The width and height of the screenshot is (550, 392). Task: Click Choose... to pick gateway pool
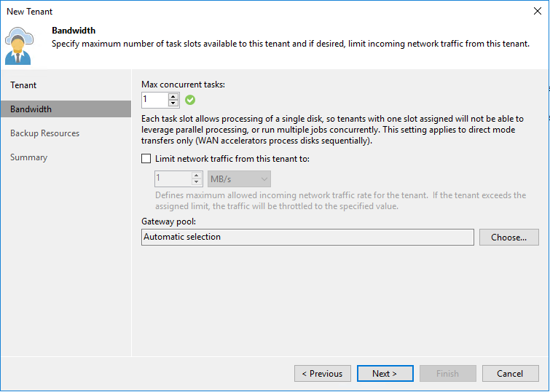[x=509, y=238]
